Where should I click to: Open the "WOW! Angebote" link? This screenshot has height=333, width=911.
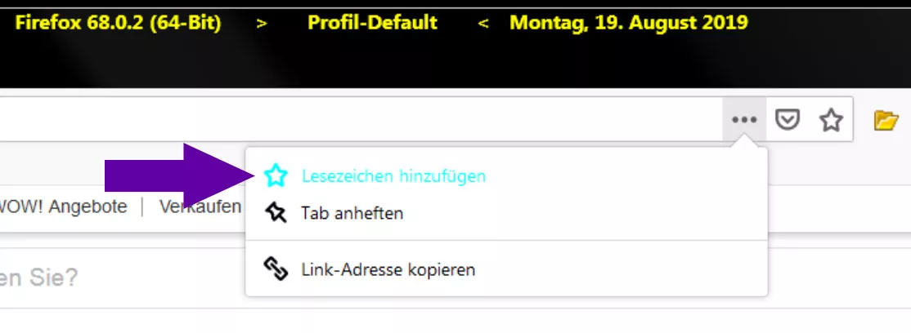click(63, 206)
